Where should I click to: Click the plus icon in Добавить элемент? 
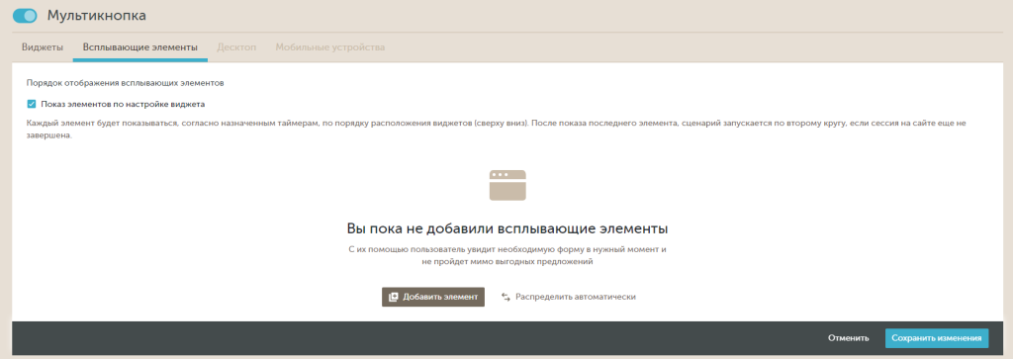click(x=394, y=297)
